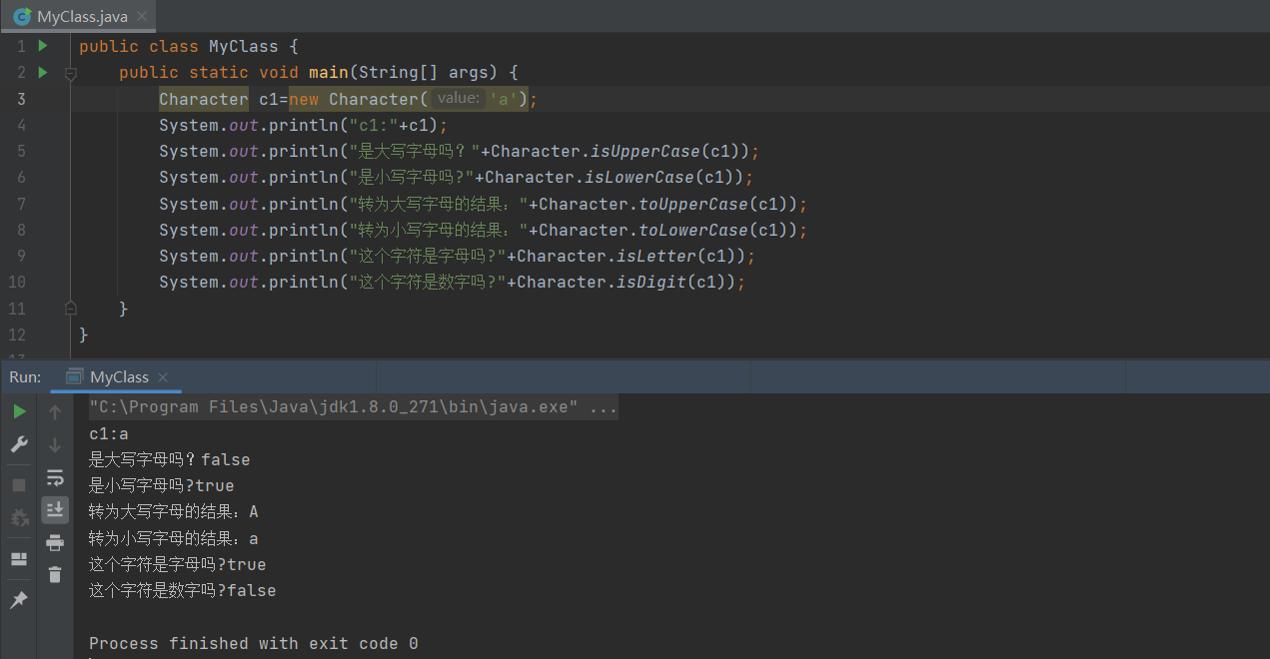Image resolution: width=1270 pixels, height=659 pixels.
Task: Click the isLowerCase method call on line 6
Action: click(x=638, y=177)
